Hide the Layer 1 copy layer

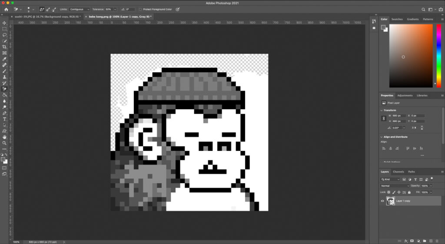[x=382, y=201]
